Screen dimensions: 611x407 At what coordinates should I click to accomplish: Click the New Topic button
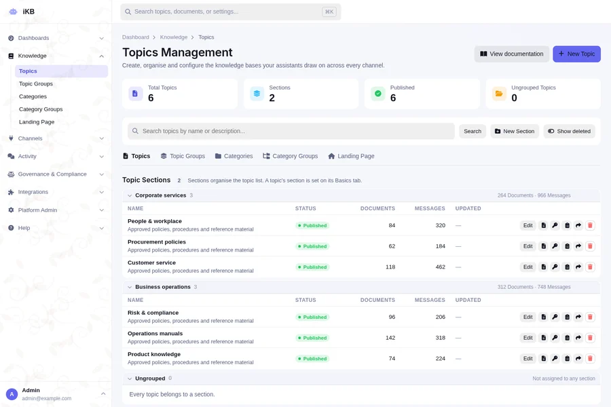[x=576, y=54]
